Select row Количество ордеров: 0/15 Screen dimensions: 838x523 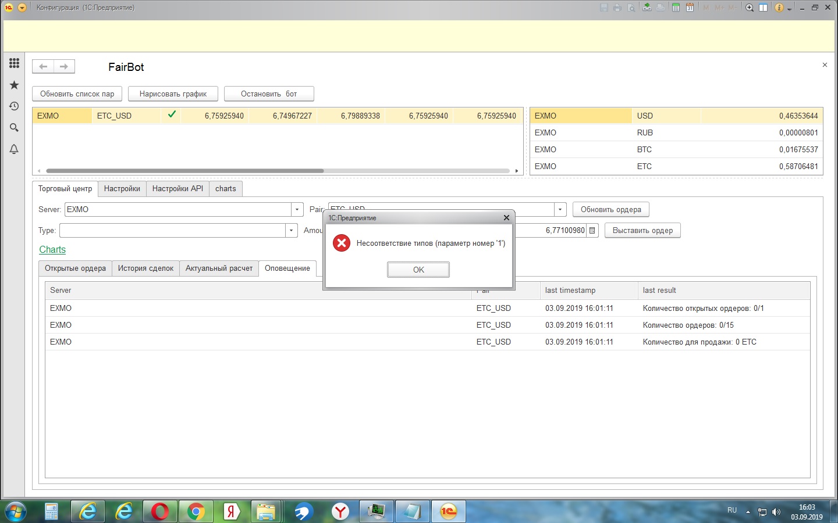(428, 325)
